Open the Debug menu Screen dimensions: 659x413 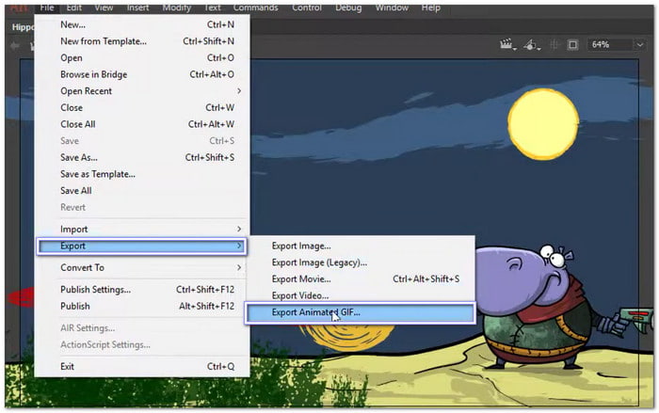pyautogui.click(x=348, y=8)
